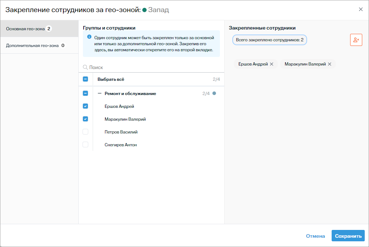Click the remove all assigned employees icon
369x247 pixels.
click(x=356, y=40)
